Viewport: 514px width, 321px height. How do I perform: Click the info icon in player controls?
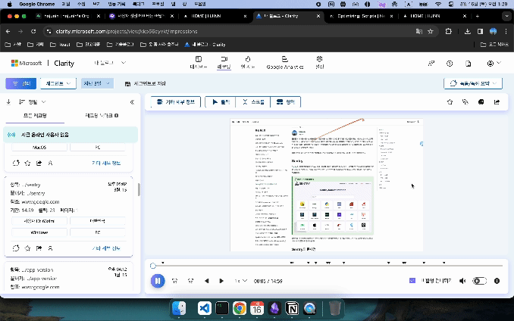pyautogui.click(x=497, y=281)
